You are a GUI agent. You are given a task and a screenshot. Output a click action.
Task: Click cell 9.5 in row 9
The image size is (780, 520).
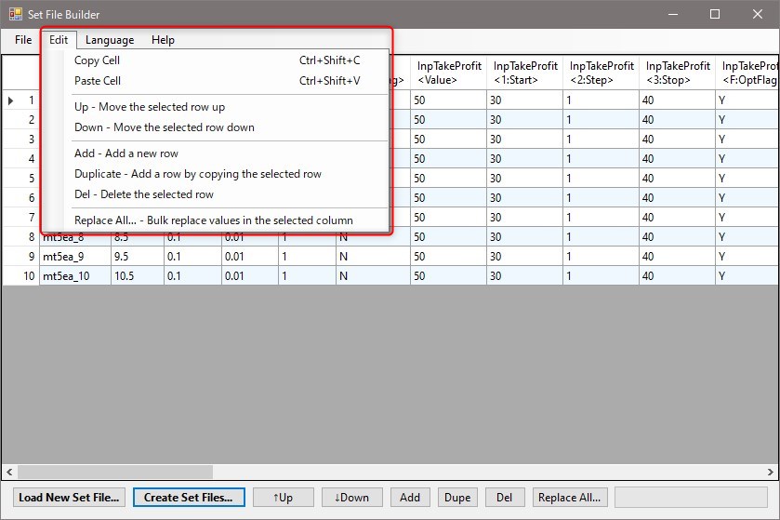pyautogui.click(x=138, y=256)
